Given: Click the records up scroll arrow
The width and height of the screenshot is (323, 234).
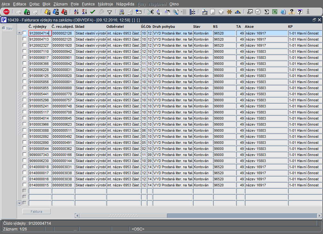Looking at the screenshot, I should [x=19, y=33].
